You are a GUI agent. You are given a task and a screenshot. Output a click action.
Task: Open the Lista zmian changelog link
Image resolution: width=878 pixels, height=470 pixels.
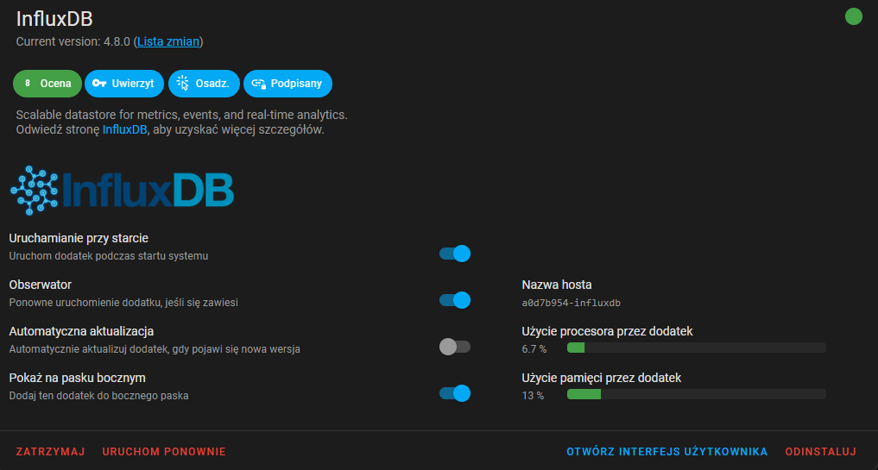168,41
